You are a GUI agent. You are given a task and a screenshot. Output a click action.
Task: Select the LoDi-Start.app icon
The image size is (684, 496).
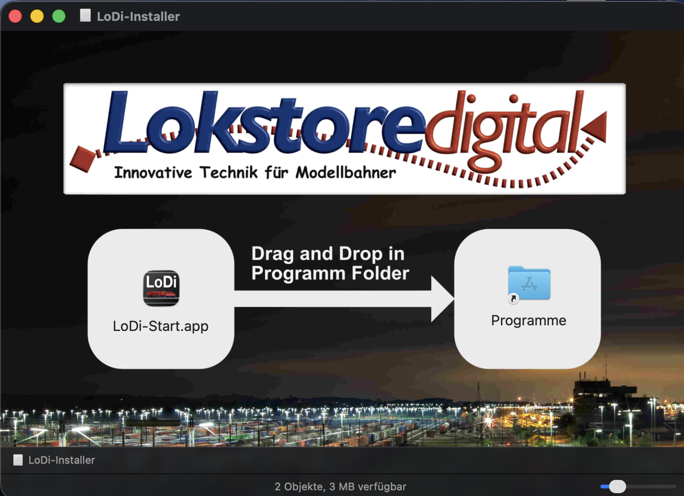(x=161, y=288)
